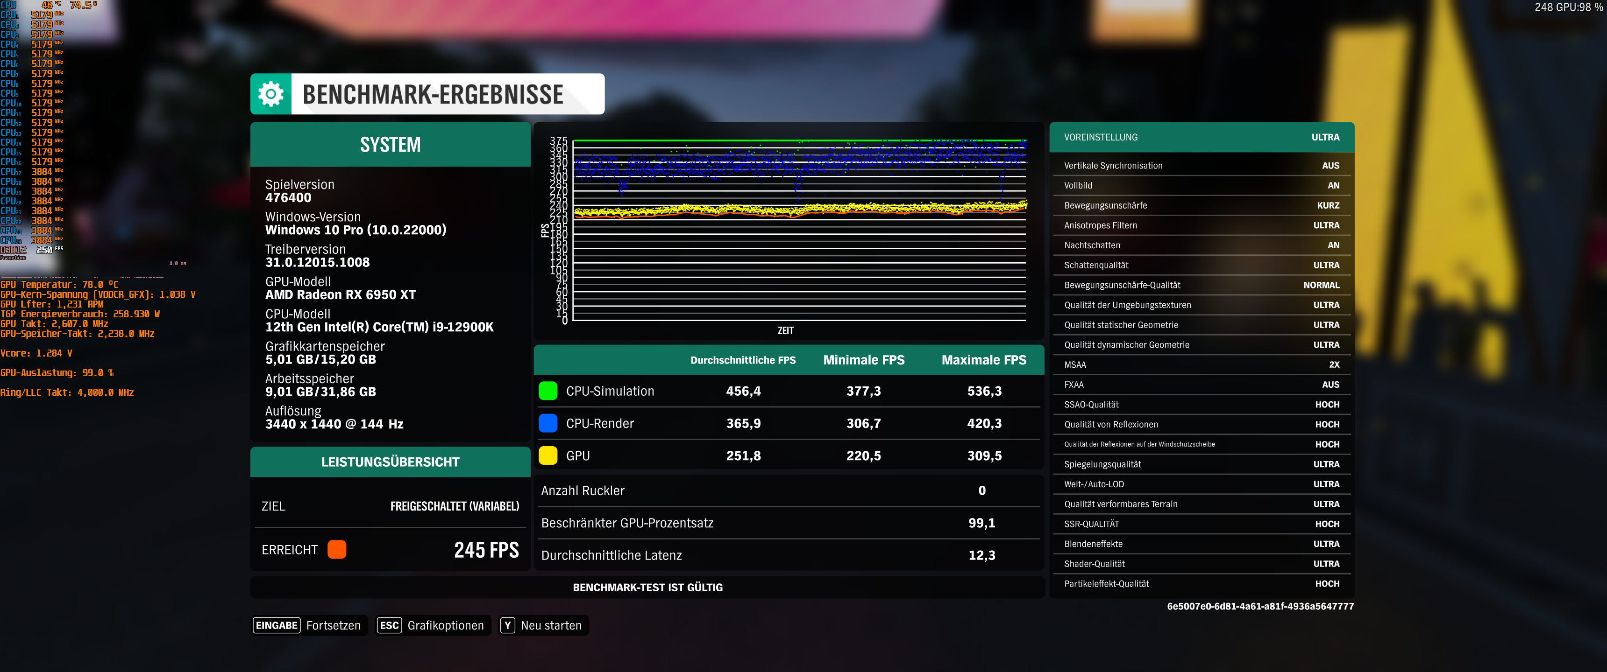Image resolution: width=1607 pixels, height=672 pixels.
Task: Select the MSAA 2X setting row
Action: [x=1201, y=364]
